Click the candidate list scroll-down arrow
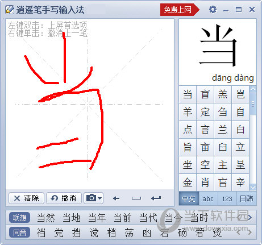 (253, 187)
